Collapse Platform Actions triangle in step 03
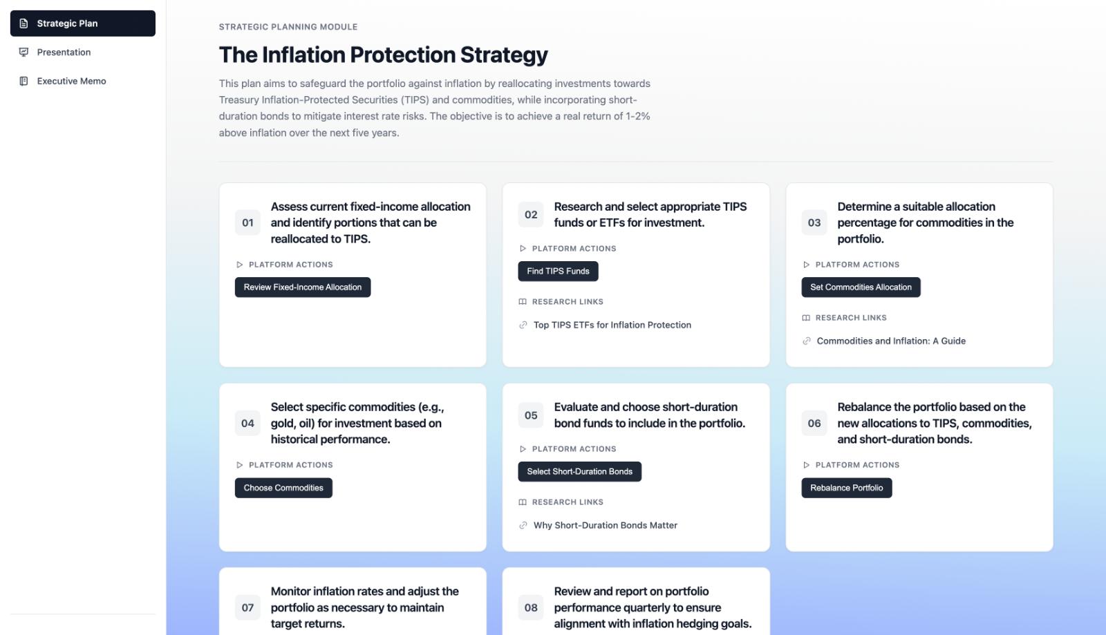The height and width of the screenshot is (635, 1106). pyautogui.click(x=806, y=265)
